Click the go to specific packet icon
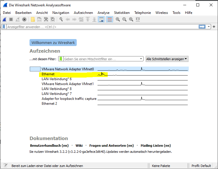Viewport: 218px width, 169px height. coord(81,19)
